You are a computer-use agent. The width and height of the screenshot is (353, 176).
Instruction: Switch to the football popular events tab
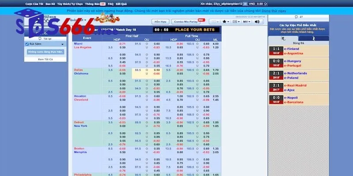click(283, 39)
